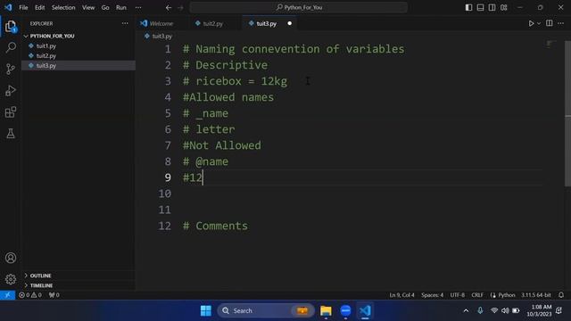Split the editor to the right

550,23
